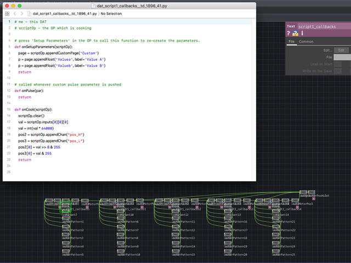Select the motorPattern8 node

pos(121,235)
